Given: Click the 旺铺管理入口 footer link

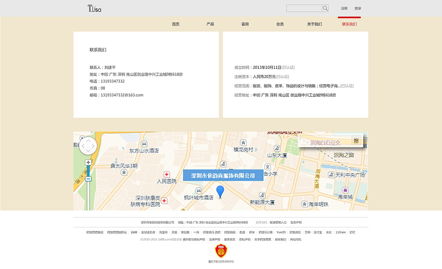Looking at the screenshot, I should 278,222.
